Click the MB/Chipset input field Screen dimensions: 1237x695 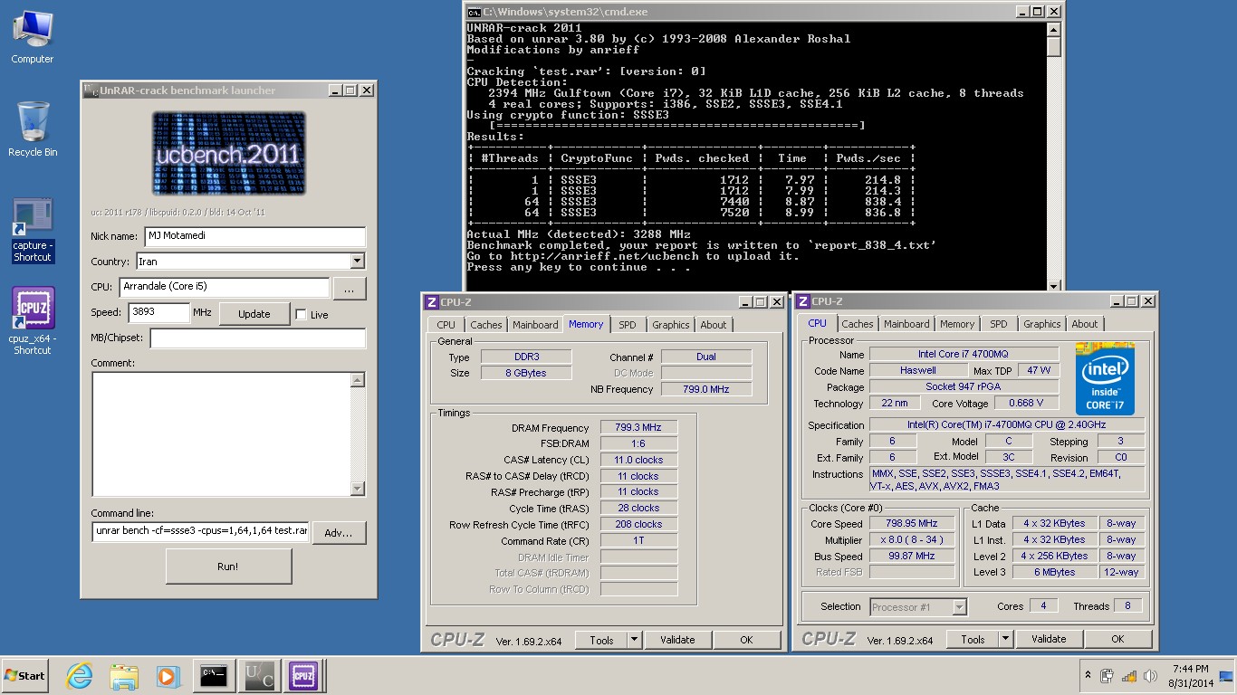point(258,338)
